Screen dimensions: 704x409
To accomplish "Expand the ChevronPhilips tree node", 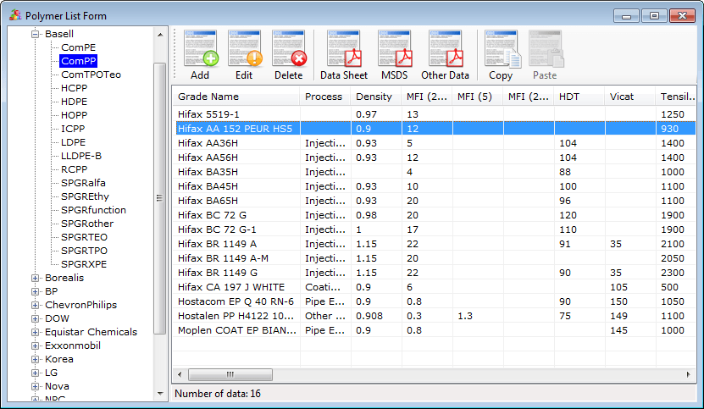I will click(x=35, y=305).
